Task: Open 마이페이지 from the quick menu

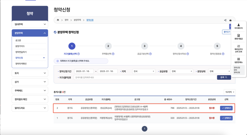Action: (238, 26)
